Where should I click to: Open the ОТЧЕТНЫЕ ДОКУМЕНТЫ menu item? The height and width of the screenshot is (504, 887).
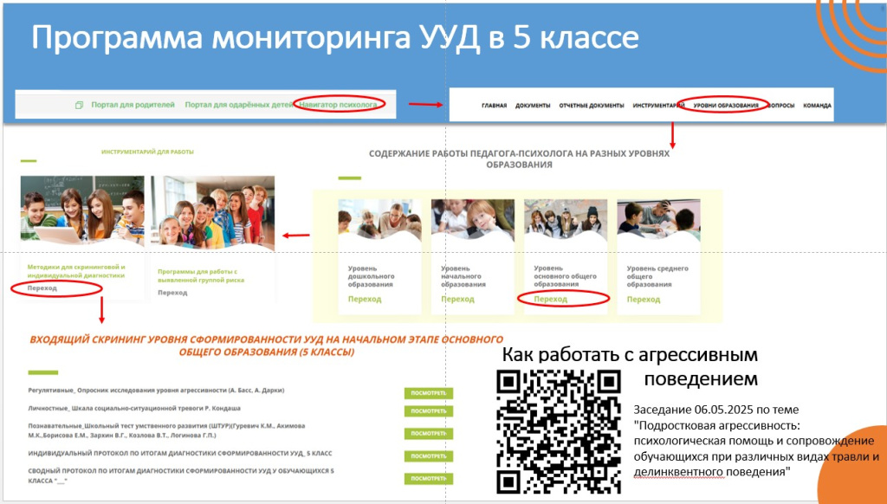pyautogui.click(x=591, y=106)
